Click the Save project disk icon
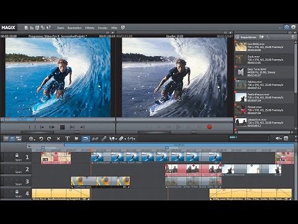Viewport: 298px width, 224px height. (37, 27)
